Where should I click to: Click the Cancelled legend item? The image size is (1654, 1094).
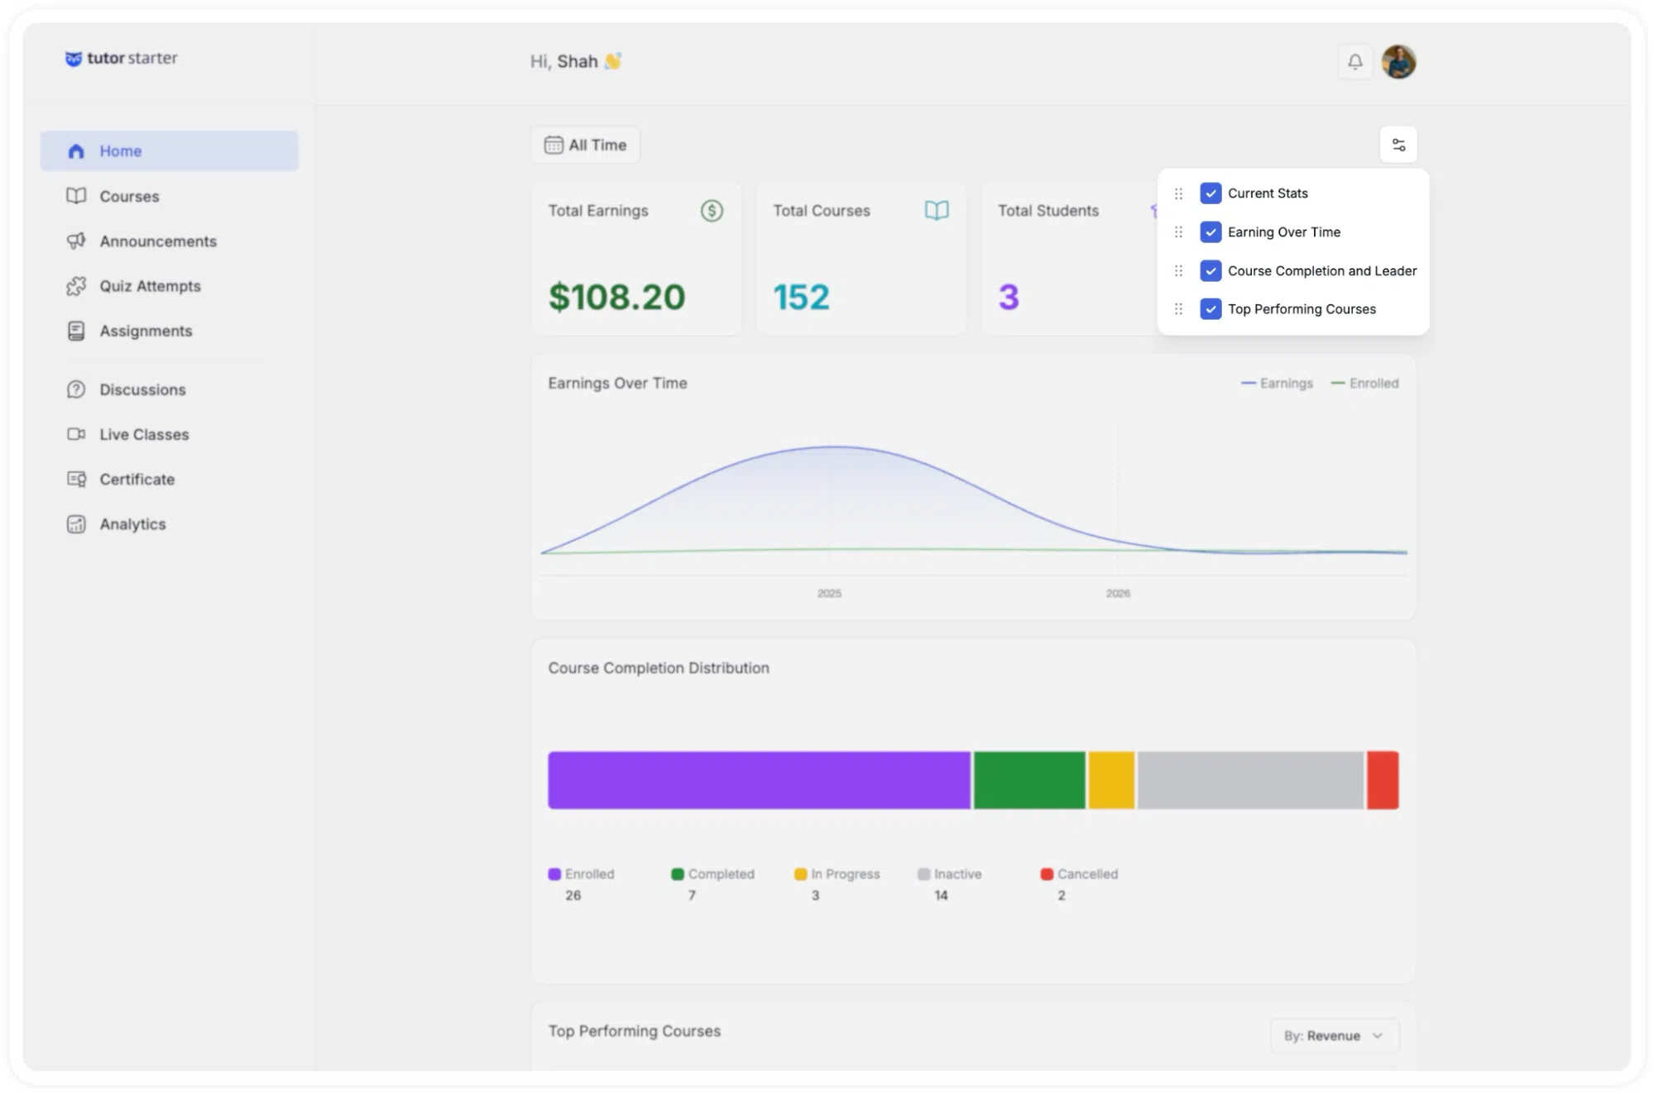tap(1080, 884)
